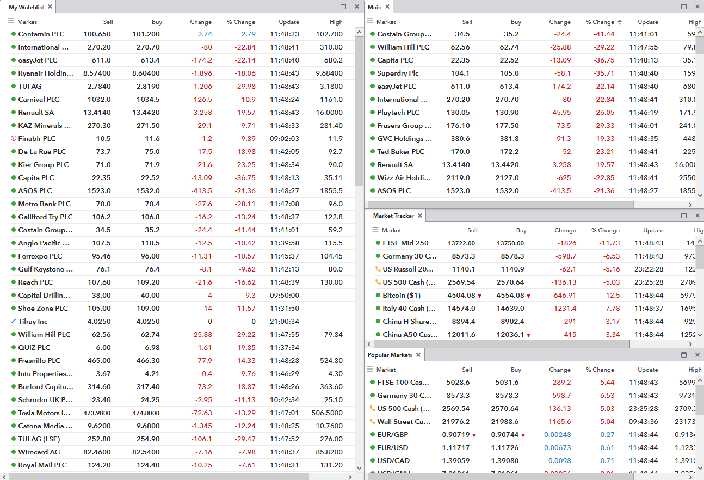Click the green status dot beside Centamin PLC
The image size is (704, 480).
click(14, 34)
